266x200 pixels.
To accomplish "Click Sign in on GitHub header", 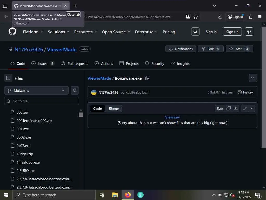I will [211, 32].
